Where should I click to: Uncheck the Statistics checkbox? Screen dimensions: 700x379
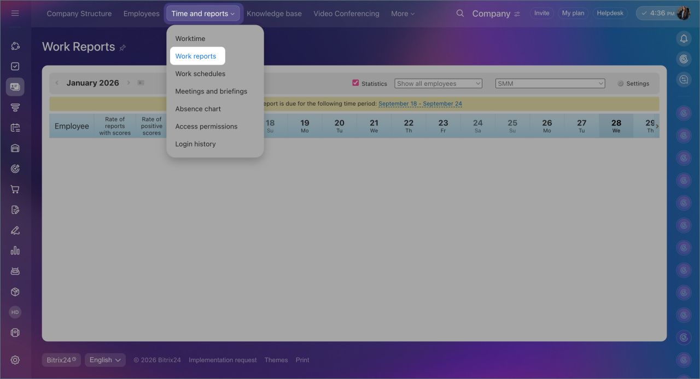(x=355, y=83)
